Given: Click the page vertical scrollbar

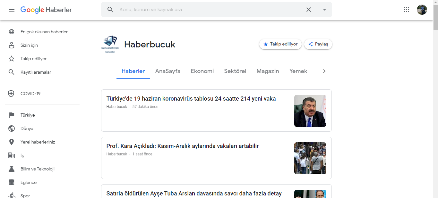Looking at the screenshot, I should coord(435,18).
